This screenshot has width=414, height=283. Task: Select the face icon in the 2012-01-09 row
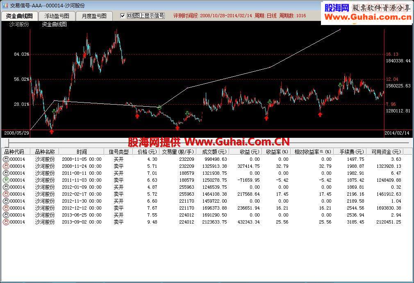(x=6, y=187)
